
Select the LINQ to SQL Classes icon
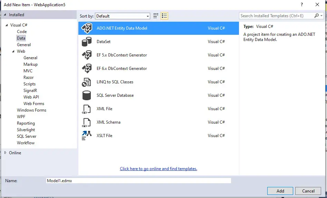(x=86, y=82)
